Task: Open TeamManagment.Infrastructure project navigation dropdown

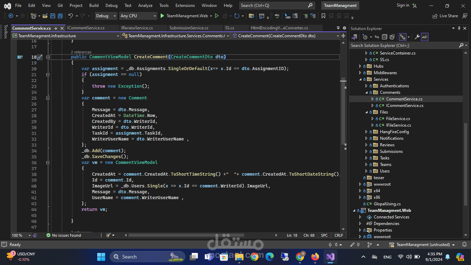Action: pyautogui.click(x=66, y=36)
